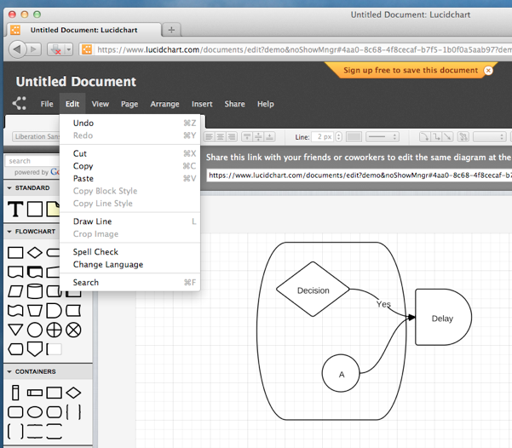Select the parallelogram Data shape
512x448 pixels.
pyautogui.click(x=15, y=291)
